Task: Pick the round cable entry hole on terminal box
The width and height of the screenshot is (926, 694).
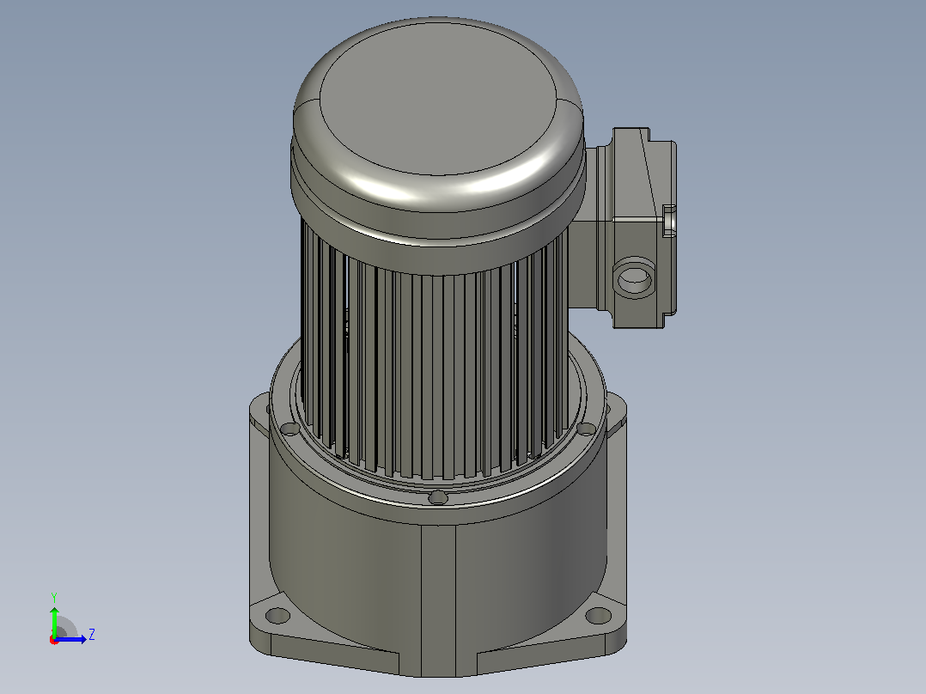Action: tap(634, 277)
